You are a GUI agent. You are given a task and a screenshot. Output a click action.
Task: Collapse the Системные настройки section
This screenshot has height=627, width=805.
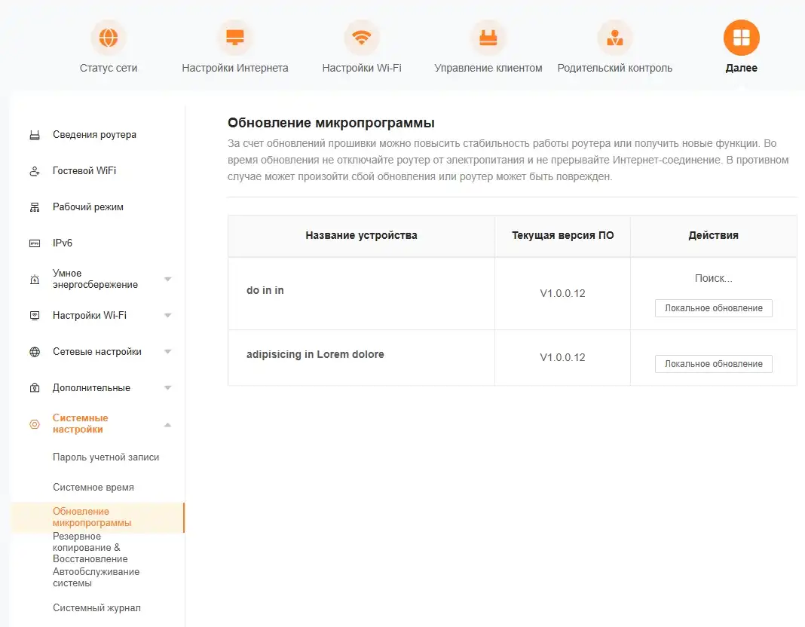pyautogui.click(x=167, y=424)
